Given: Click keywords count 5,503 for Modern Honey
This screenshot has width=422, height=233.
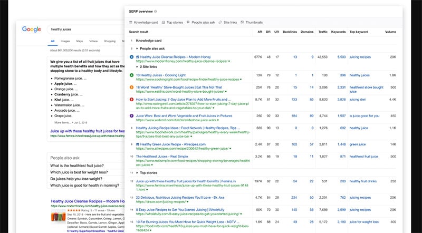Looking at the screenshot, I should click(x=341, y=57).
